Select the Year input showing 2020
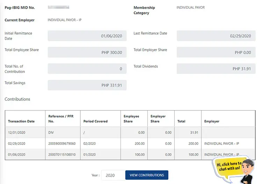The image size is (262, 184). 113,175
